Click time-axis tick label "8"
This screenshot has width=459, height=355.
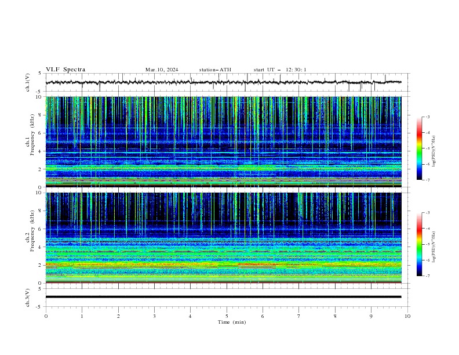point(335,316)
